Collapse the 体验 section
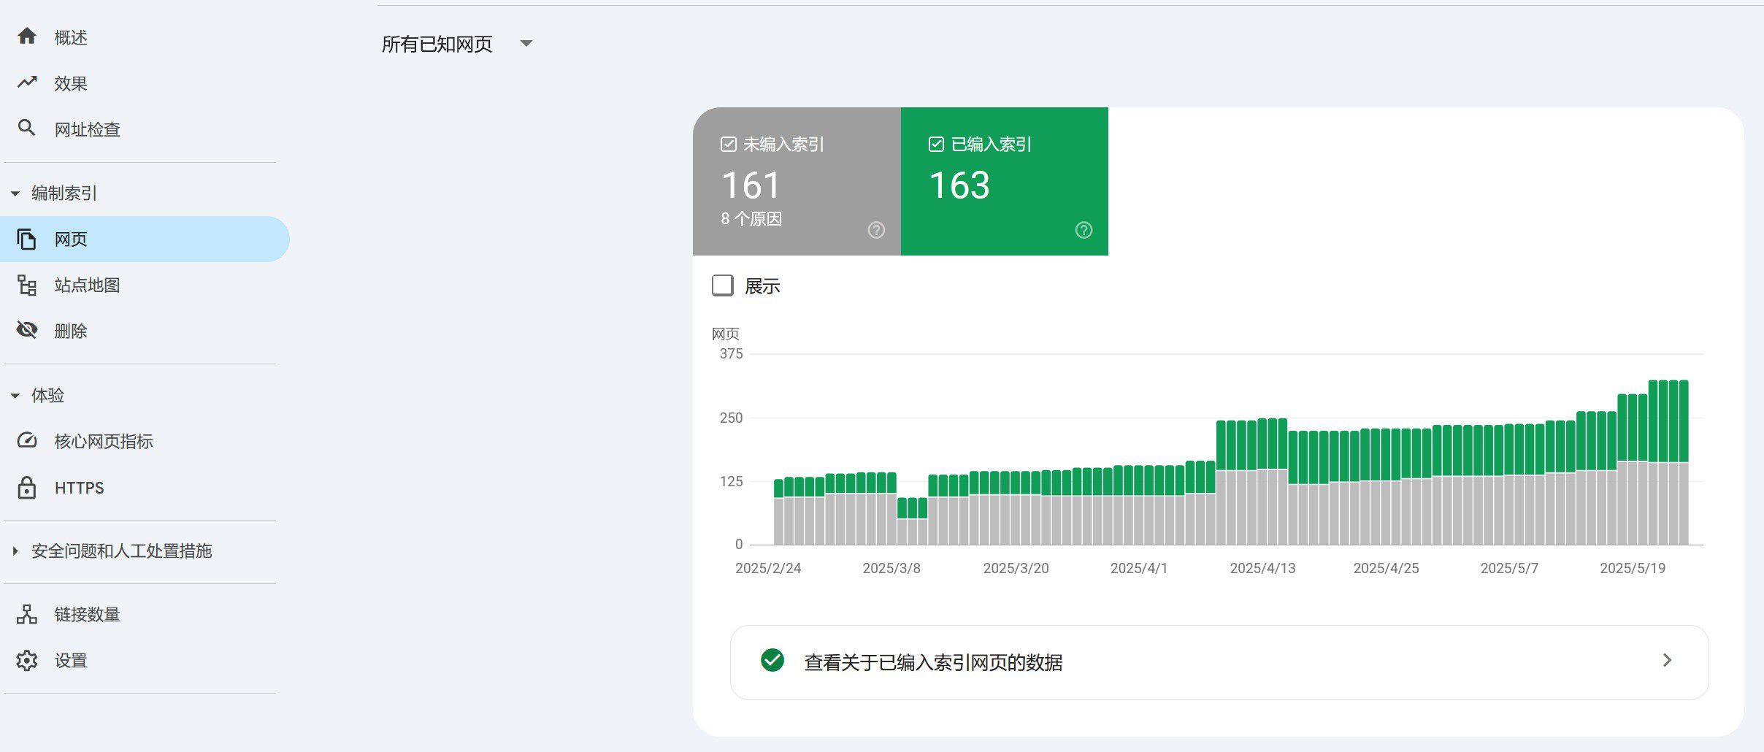Image resolution: width=1764 pixels, height=752 pixels. 15,396
